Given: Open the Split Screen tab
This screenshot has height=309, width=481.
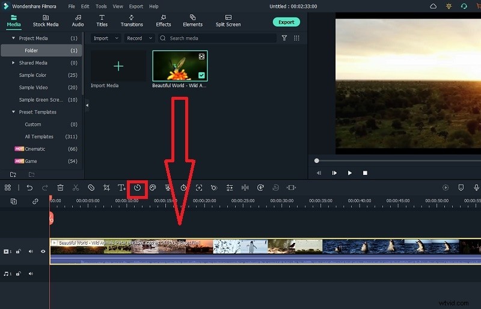Looking at the screenshot, I should point(228,21).
